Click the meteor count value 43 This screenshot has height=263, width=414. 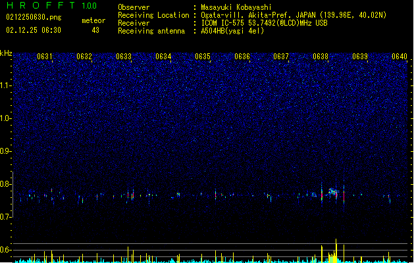click(95, 30)
